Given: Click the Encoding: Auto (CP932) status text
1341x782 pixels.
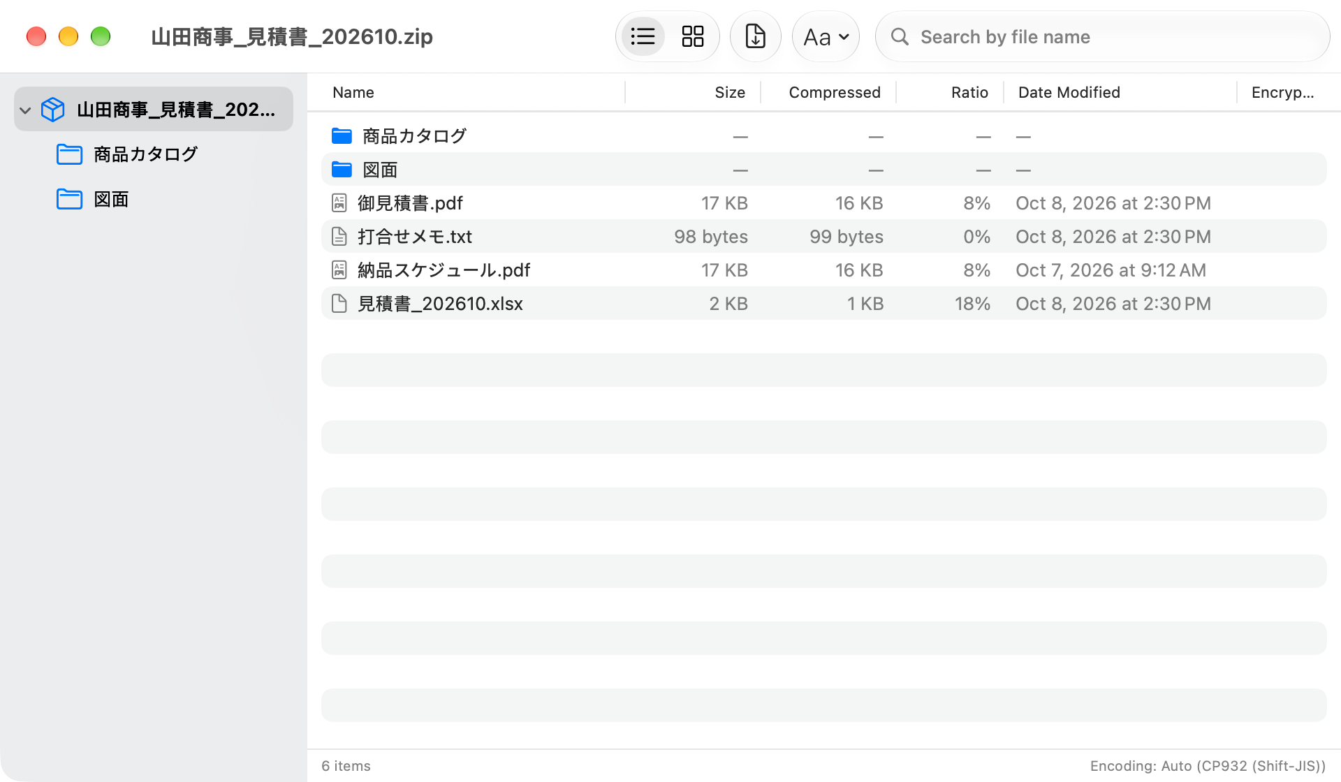Looking at the screenshot, I should [x=1208, y=766].
